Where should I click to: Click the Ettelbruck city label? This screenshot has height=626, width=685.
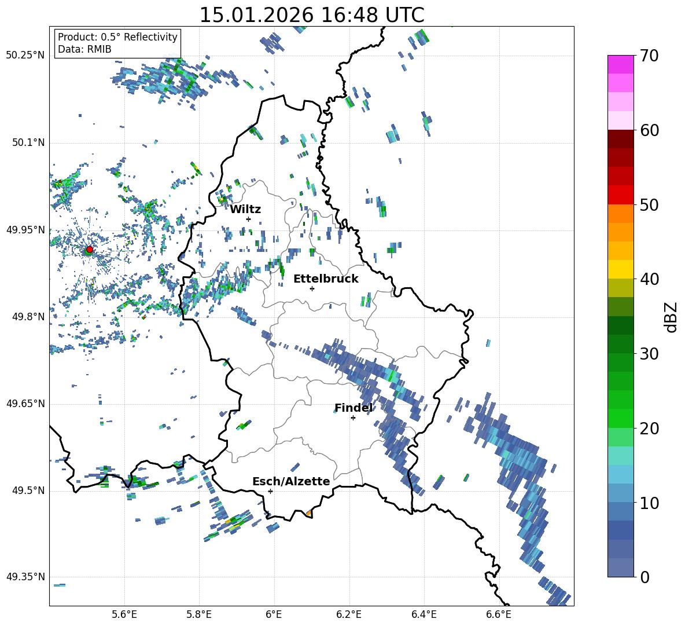pyautogui.click(x=326, y=279)
